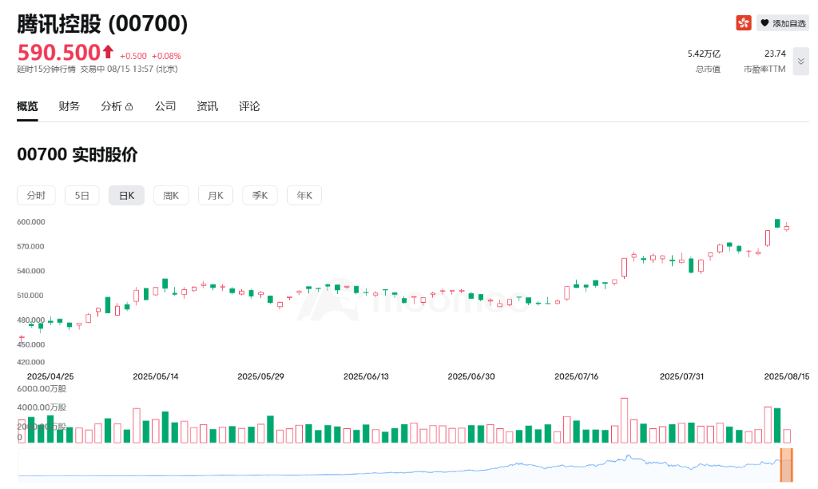Click the orange range selector handle

click(786, 464)
